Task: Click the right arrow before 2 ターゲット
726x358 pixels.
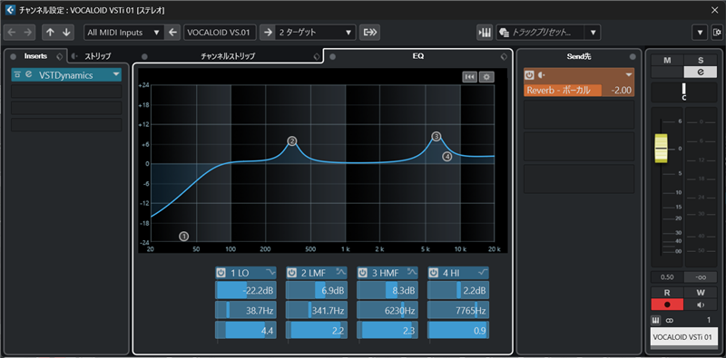Action: click(268, 33)
